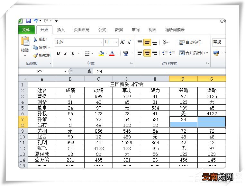The width and height of the screenshot is (245, 186).
Task: Click 合并后居中 merge and center
Action: tap(192, 53)
